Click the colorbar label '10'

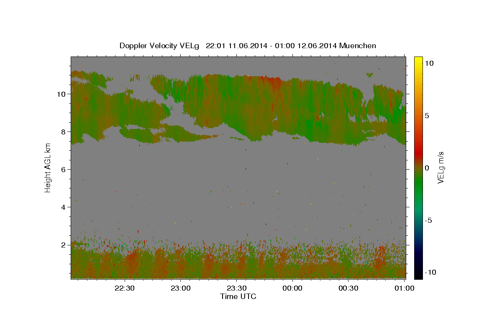tap(429, 63)
